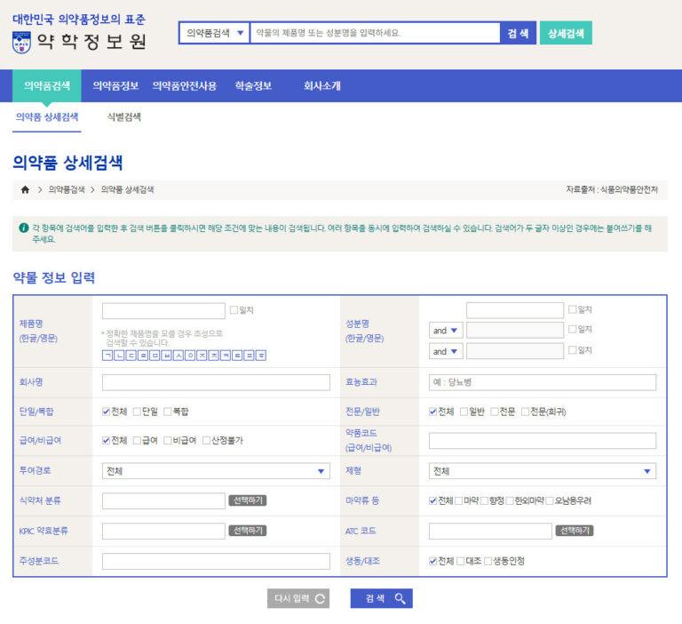Select the ㄷ initial consonant button

tap(131, 356)
